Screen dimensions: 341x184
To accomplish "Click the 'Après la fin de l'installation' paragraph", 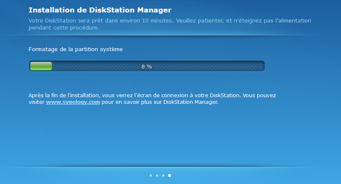I will point(152,98).
